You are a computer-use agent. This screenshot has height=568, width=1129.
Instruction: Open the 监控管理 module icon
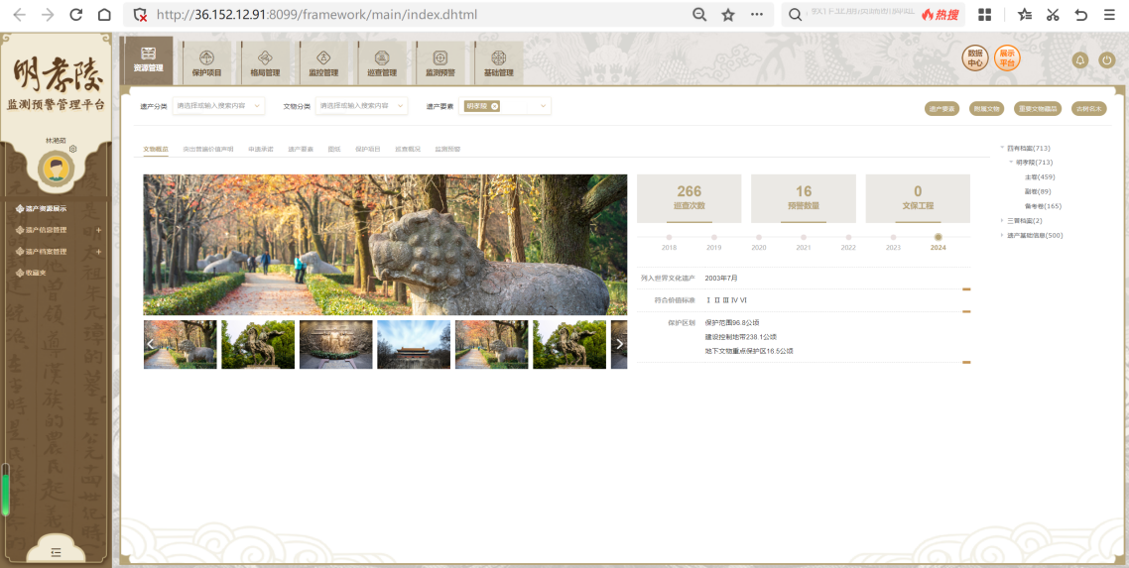click(323, 61)
